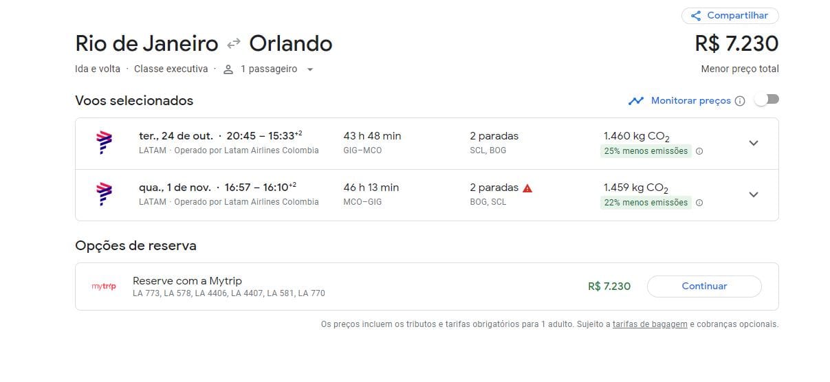
Task: Click the Monitorar preços label
Action: pos(691,101)
